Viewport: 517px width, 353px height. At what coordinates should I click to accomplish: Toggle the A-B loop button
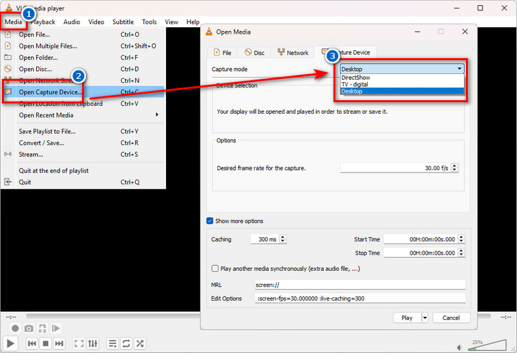click(43, 328)
